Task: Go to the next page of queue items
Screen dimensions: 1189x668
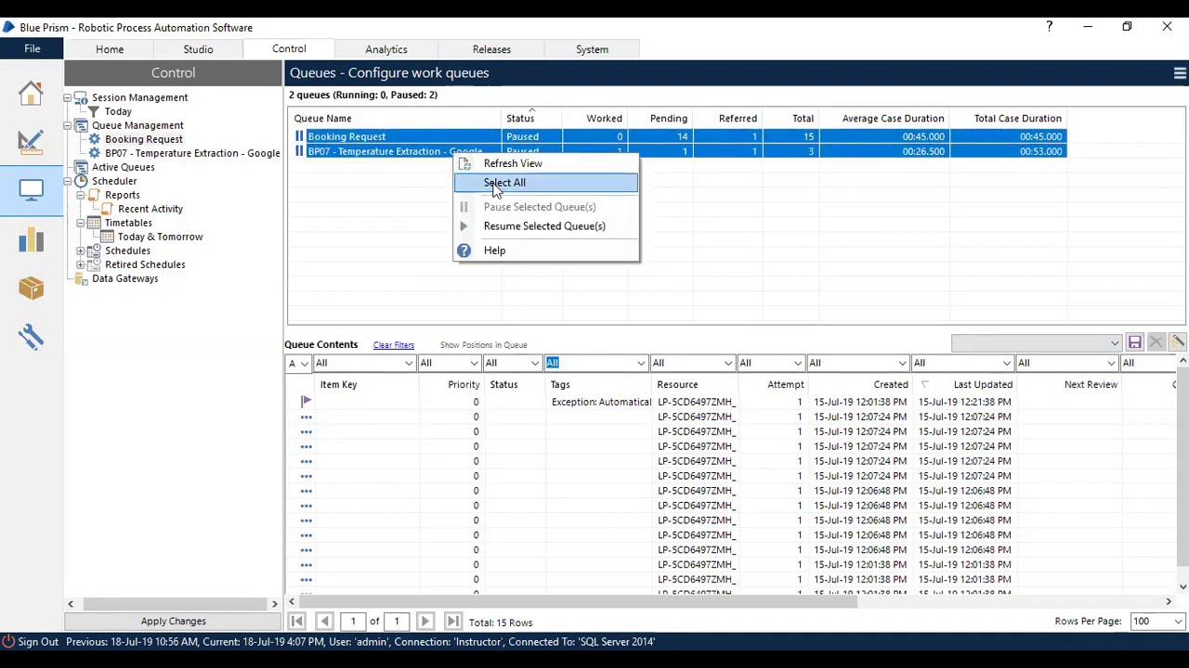Action: coord(425,622)
